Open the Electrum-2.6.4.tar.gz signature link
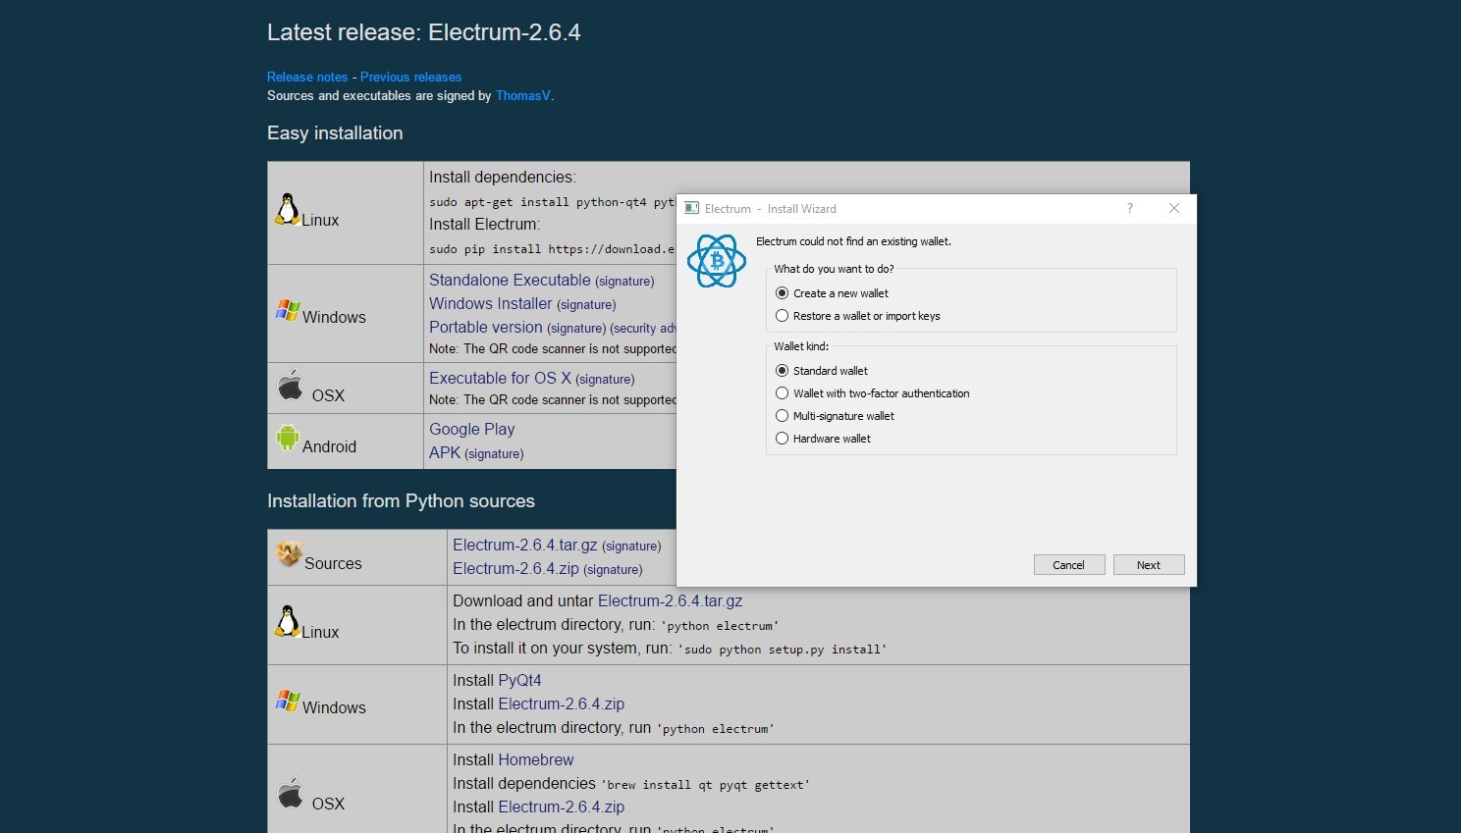Viewport: 1461px width, 833px height. (631, 547)
